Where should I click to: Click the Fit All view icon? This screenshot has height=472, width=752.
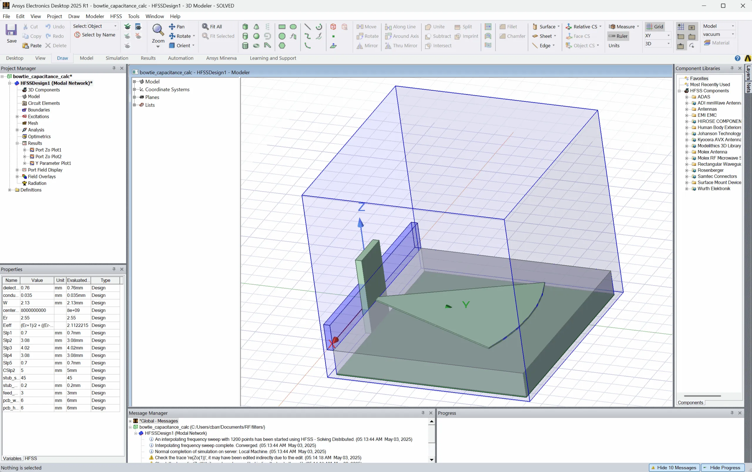(x=205, y=27)
